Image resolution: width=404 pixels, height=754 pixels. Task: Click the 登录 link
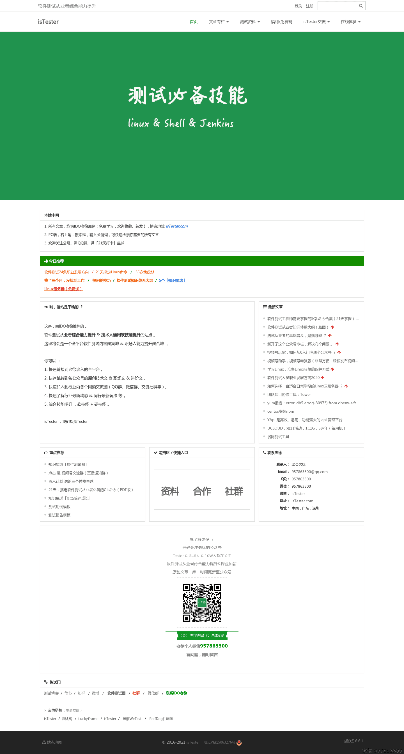tap(298, 6)
